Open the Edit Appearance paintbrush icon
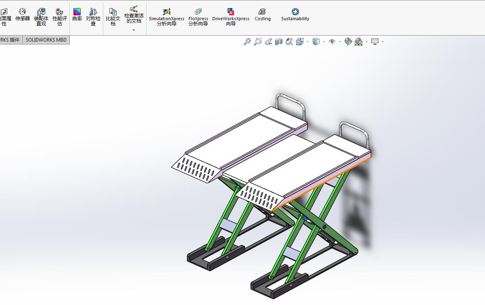485x305 pixels. [x=348, y=42]
